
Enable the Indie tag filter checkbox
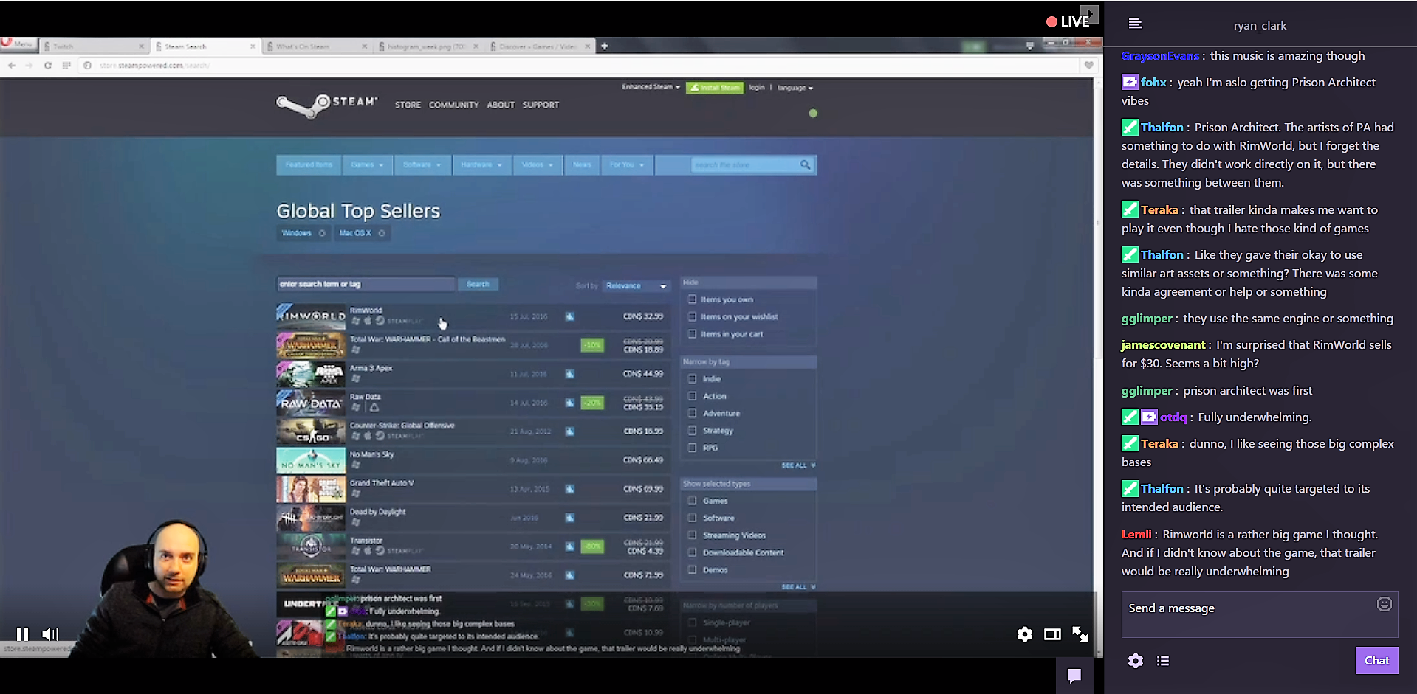[692, 378]
